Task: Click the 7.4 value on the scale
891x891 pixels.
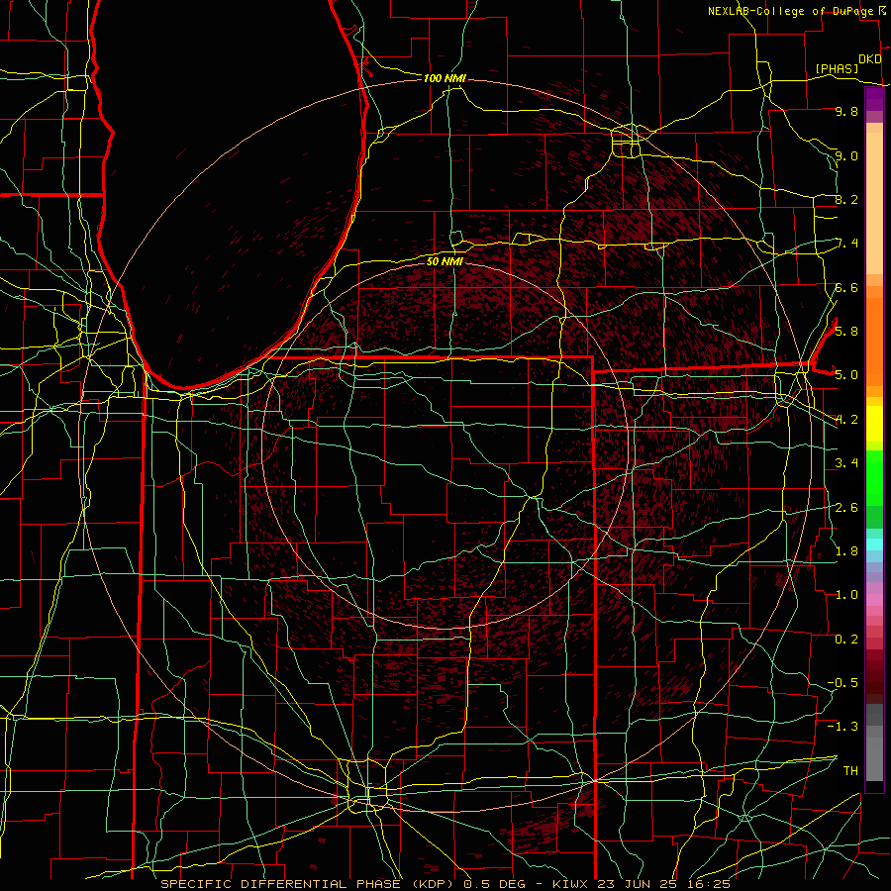Action: coord(846,244)
